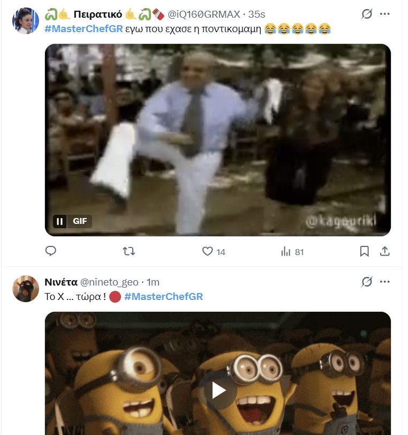Click Πειρατικό profile avatar

coord(25,21)
